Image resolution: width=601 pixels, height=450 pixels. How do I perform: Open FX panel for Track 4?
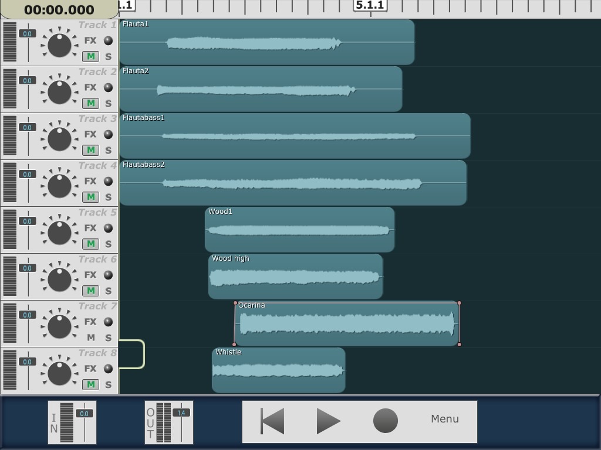coord(90,181)
